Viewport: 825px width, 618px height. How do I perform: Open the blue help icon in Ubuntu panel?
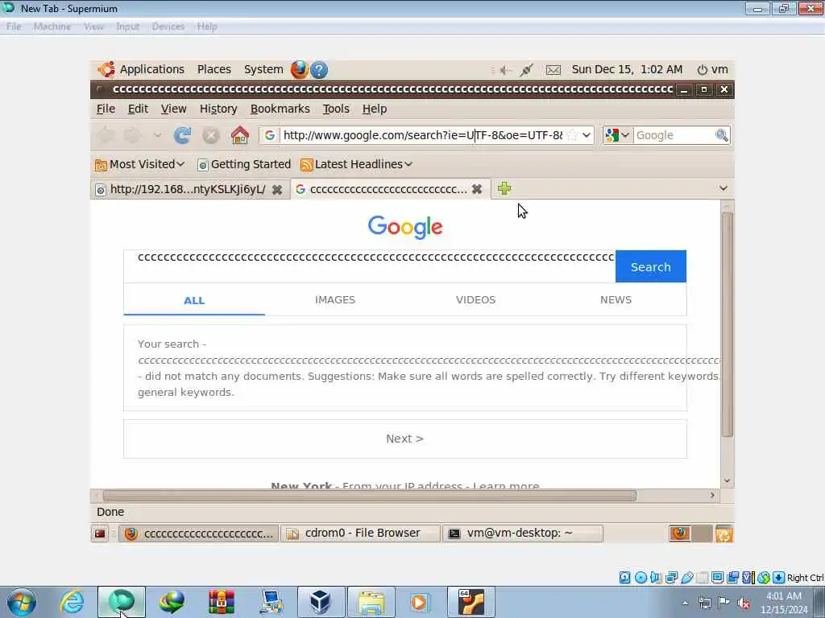pos(319,70)
